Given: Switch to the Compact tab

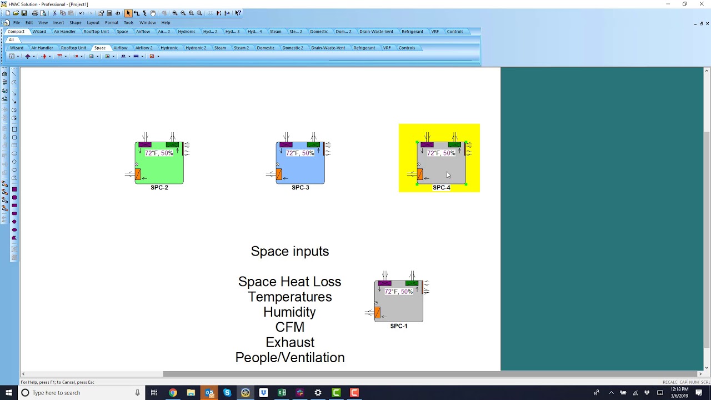Looking at the screenshot, I should pos(16,32).
